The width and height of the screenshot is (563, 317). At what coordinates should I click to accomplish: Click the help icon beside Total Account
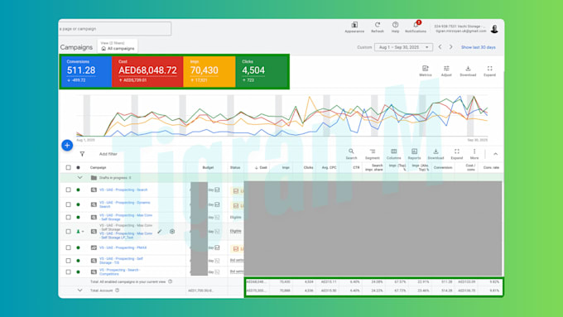pos(117,291)
